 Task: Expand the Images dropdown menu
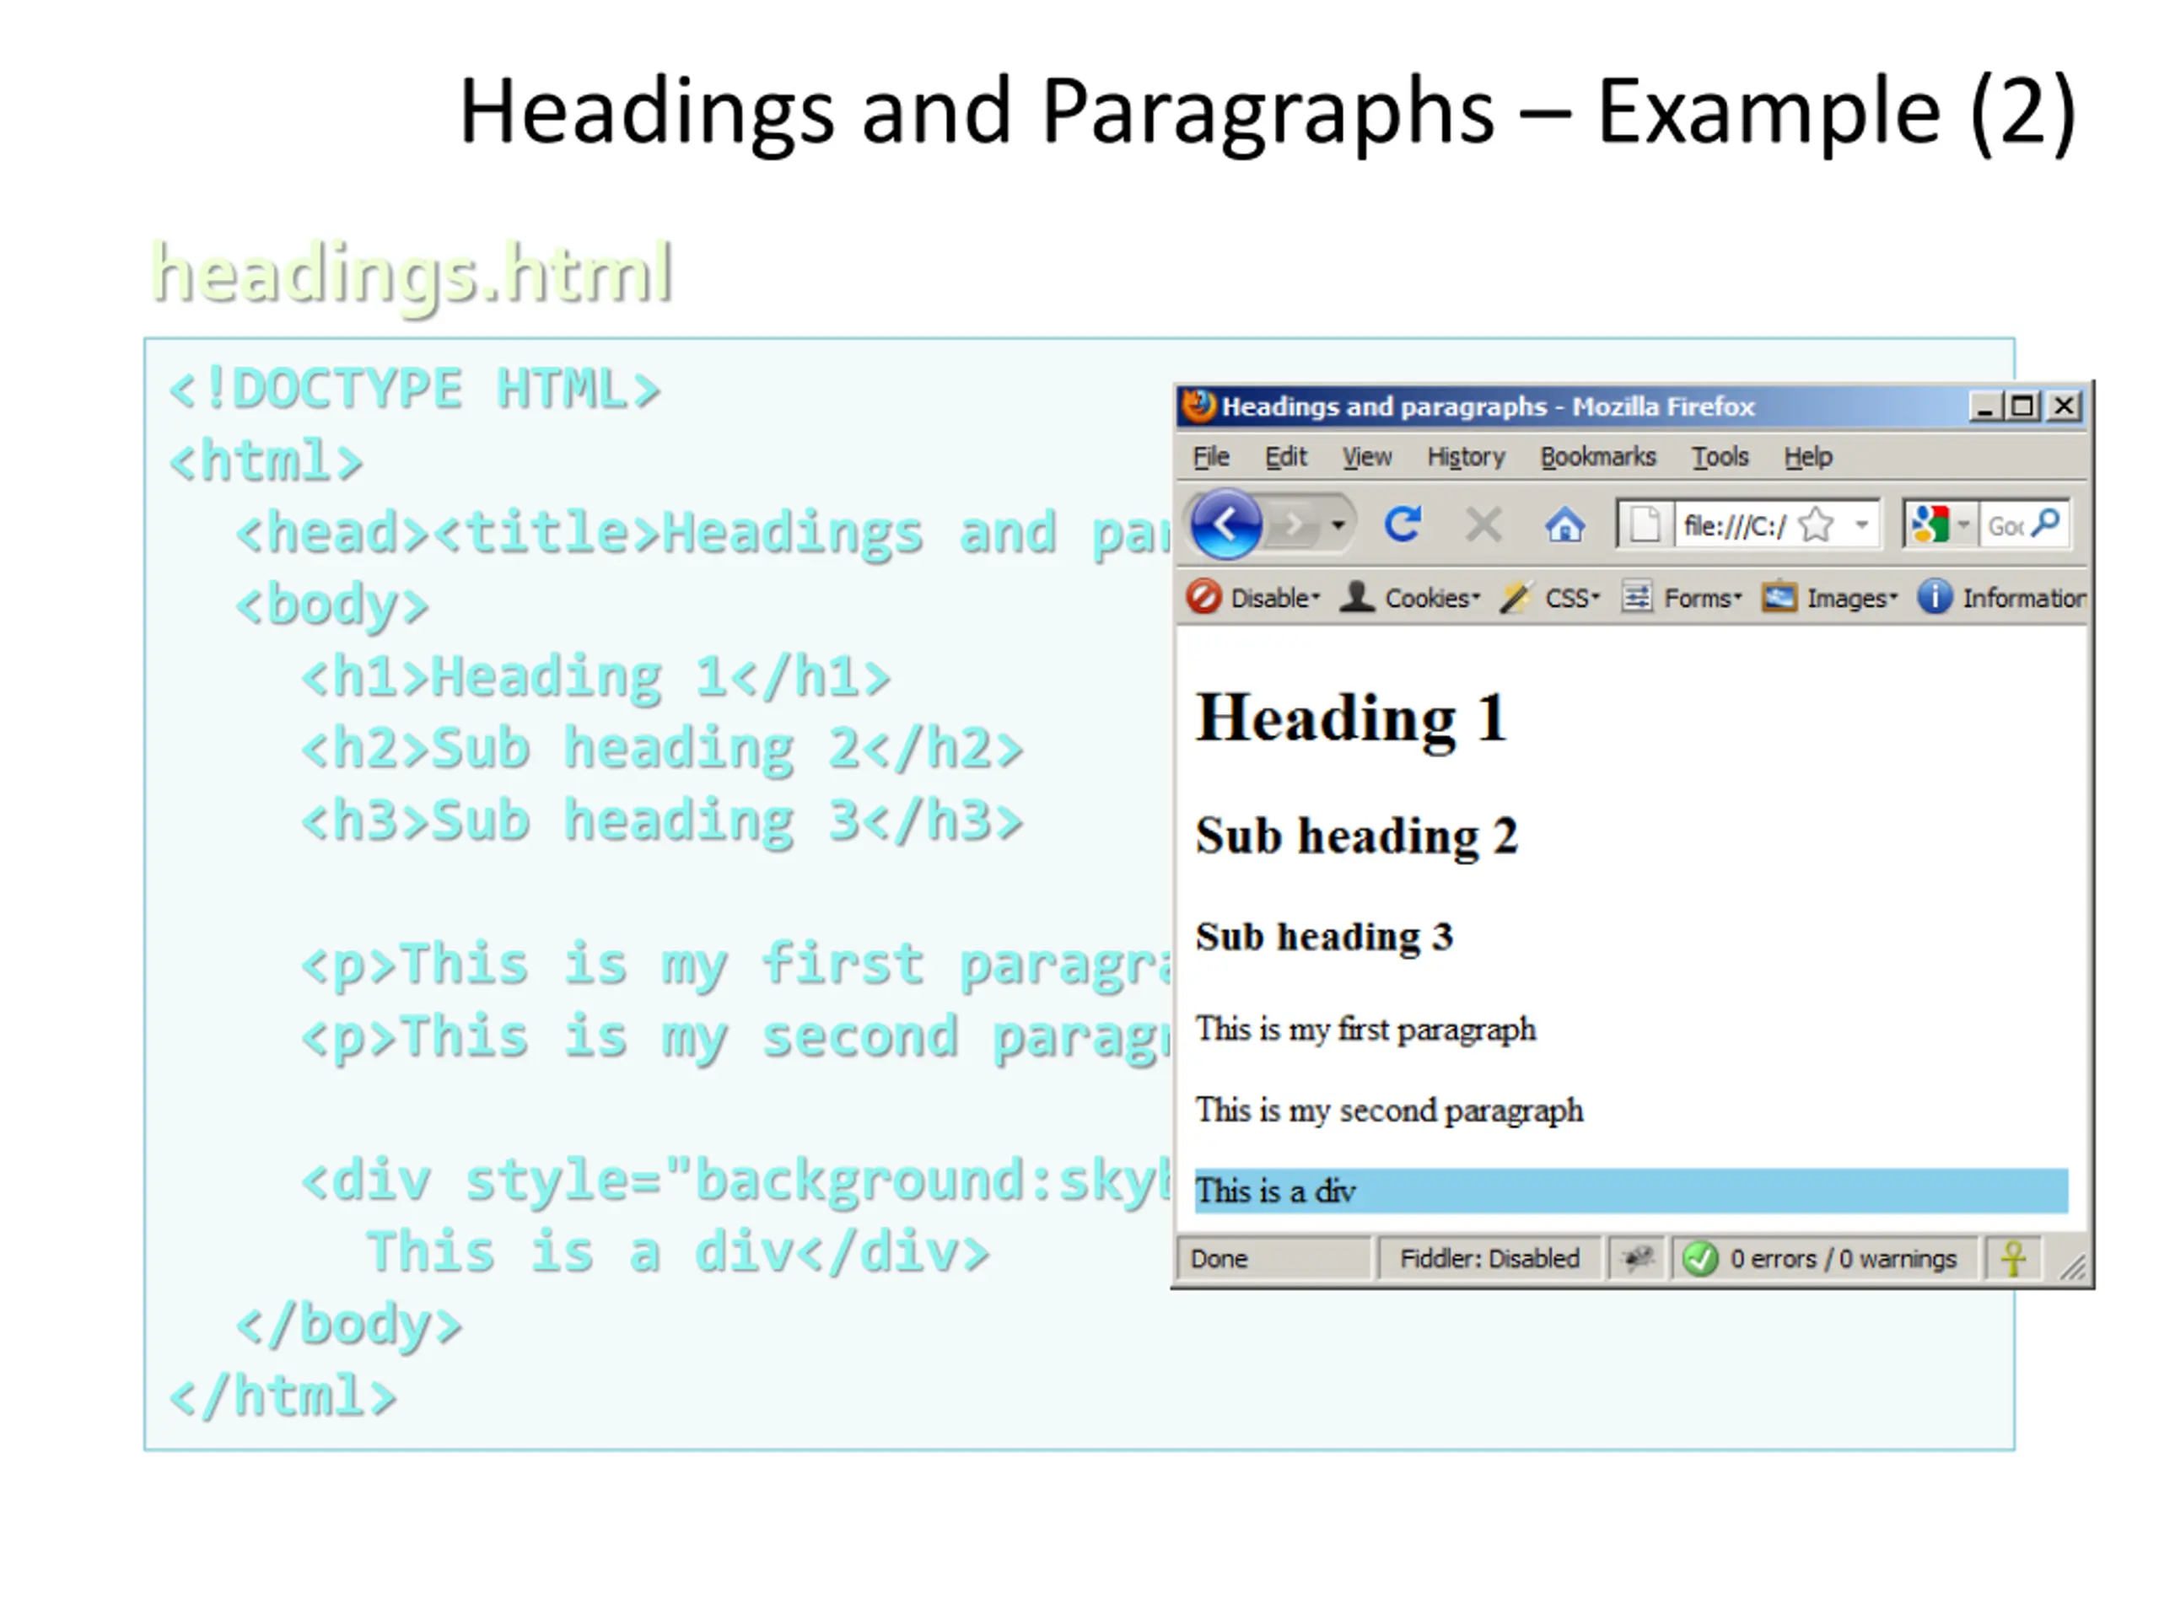click(1892, 595)
